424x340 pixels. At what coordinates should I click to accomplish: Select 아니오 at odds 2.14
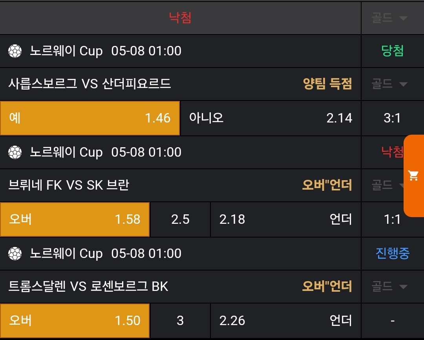click(270, 118)
